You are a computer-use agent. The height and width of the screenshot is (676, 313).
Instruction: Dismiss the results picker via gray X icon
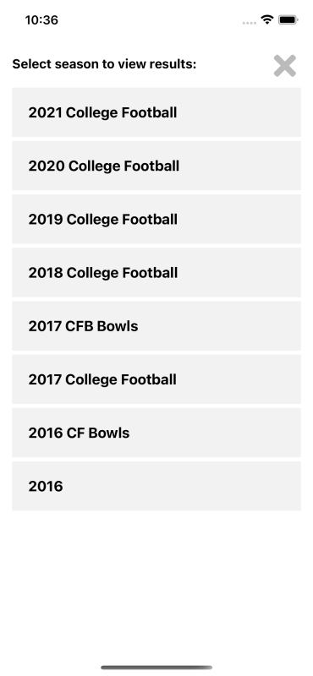(285, 66)
